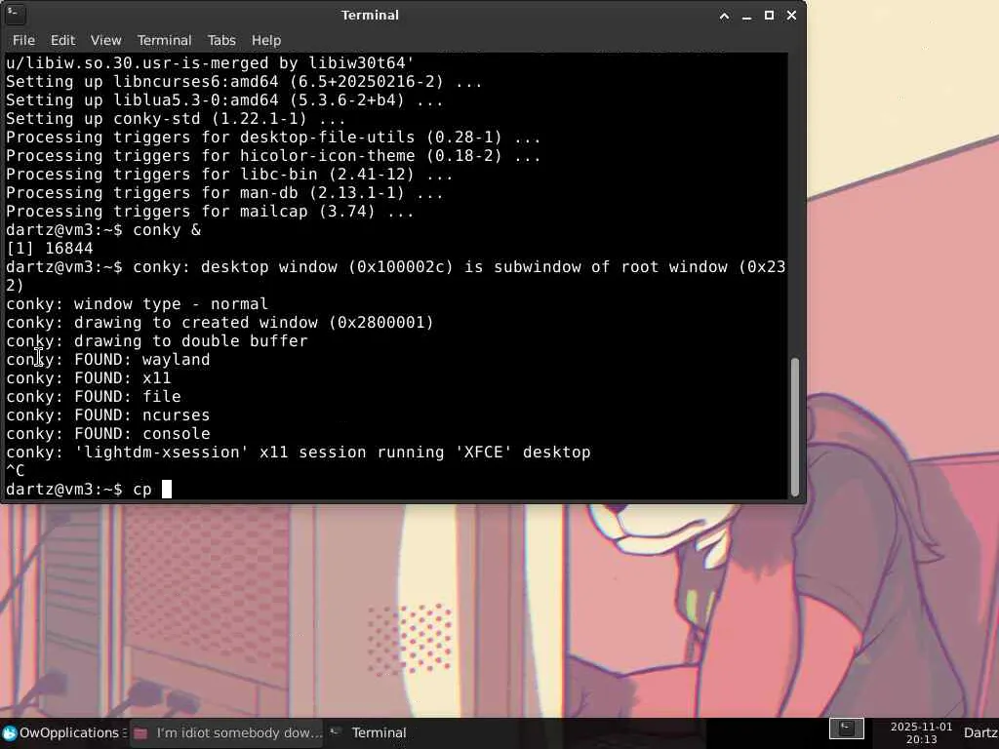Click the '^C' interrupt line
This screenshot has height=749, width=999.
15,471
